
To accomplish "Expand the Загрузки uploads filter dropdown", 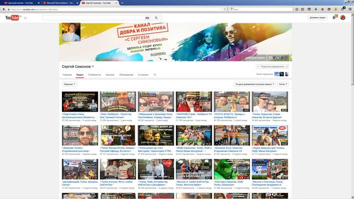I will (69, 84).
